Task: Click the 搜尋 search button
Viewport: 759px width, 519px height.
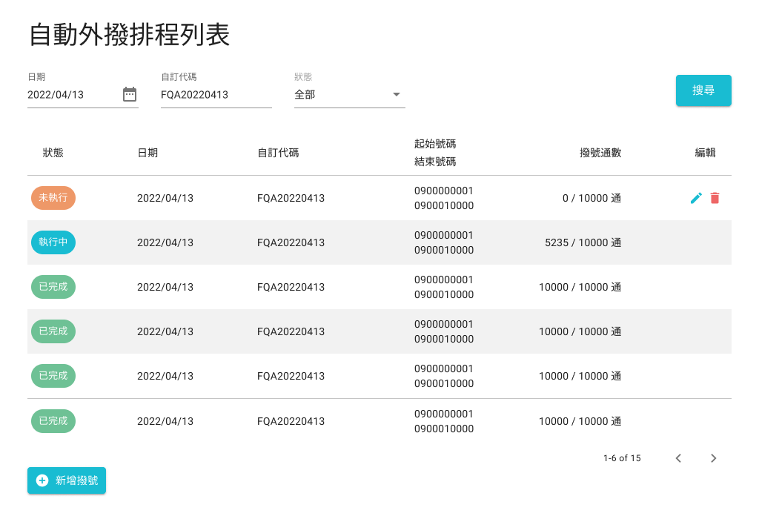Action: (703, 90)
